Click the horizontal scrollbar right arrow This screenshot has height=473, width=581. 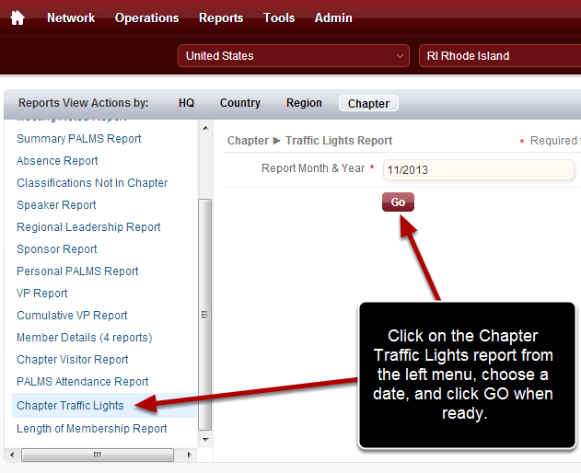pyautogui.click(x=190, y=455)
